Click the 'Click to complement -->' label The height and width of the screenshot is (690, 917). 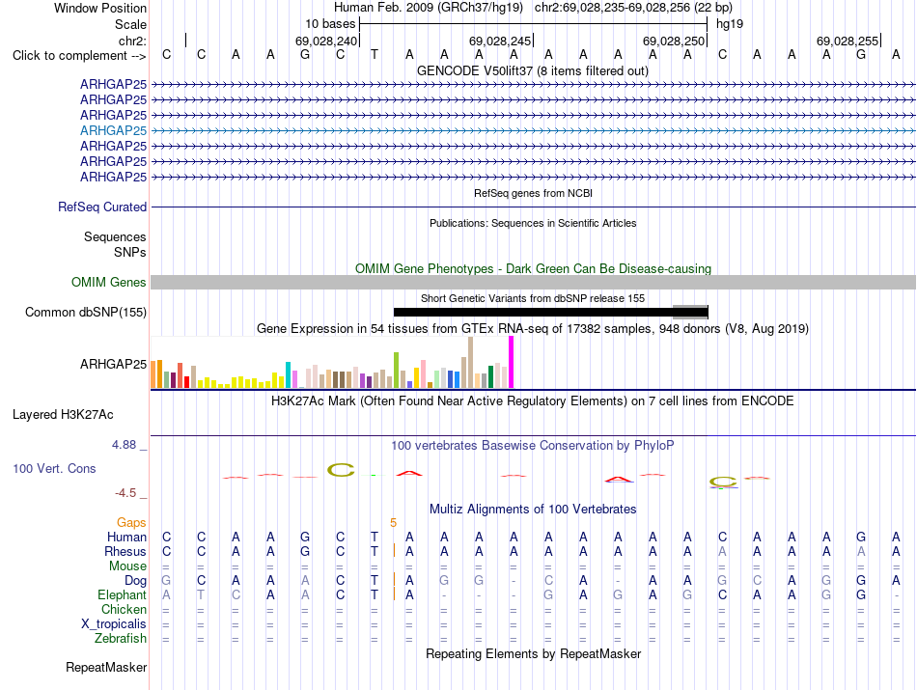(79, 56)
